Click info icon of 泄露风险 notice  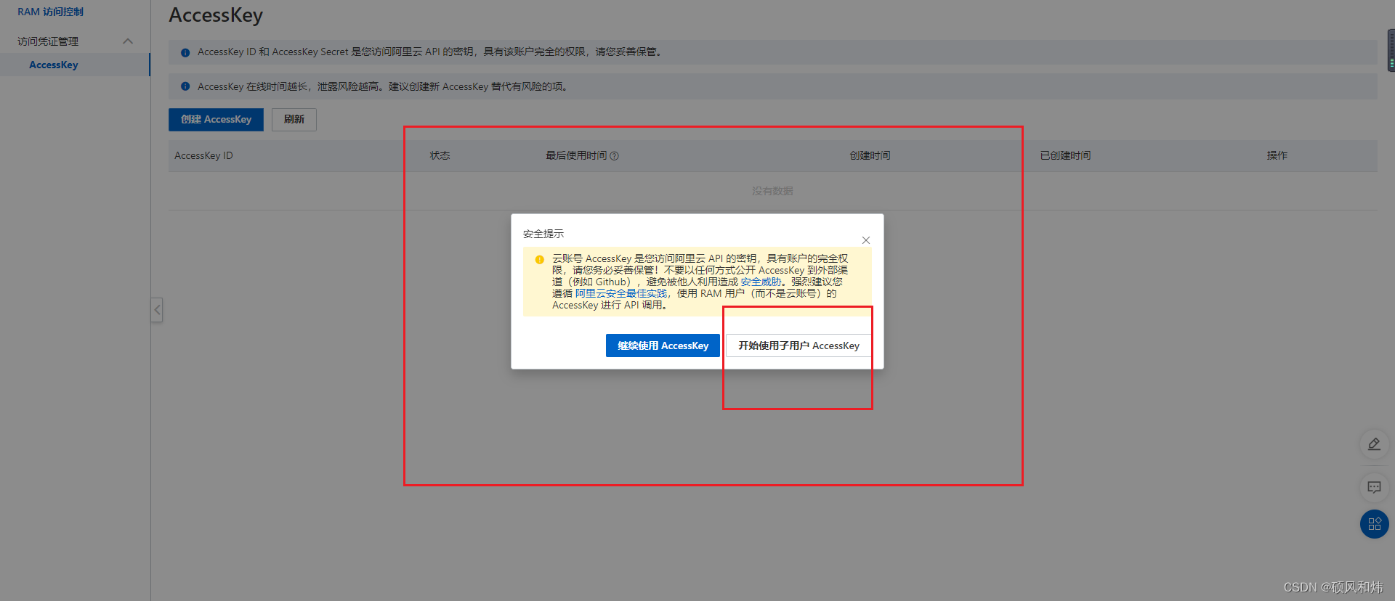point(185,86)
